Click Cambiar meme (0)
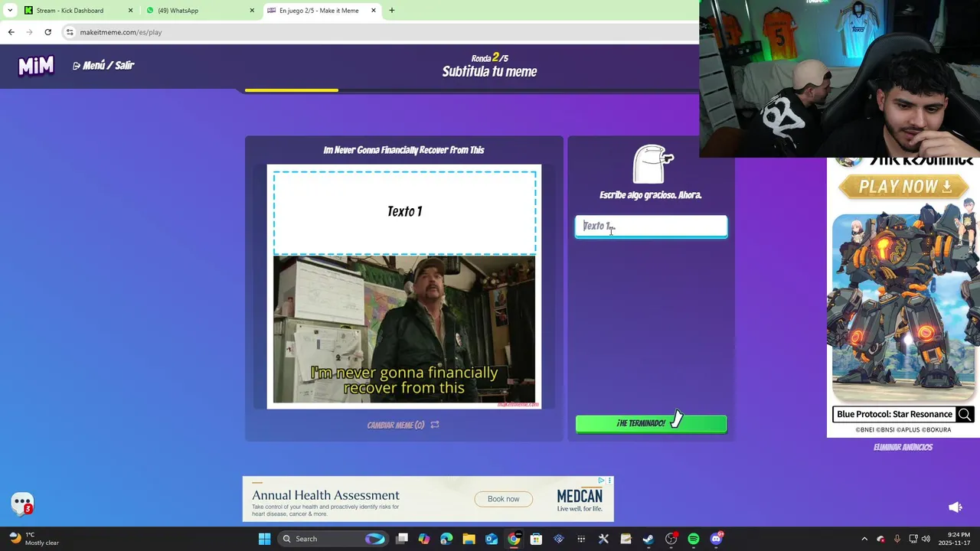 coord(395,425)
